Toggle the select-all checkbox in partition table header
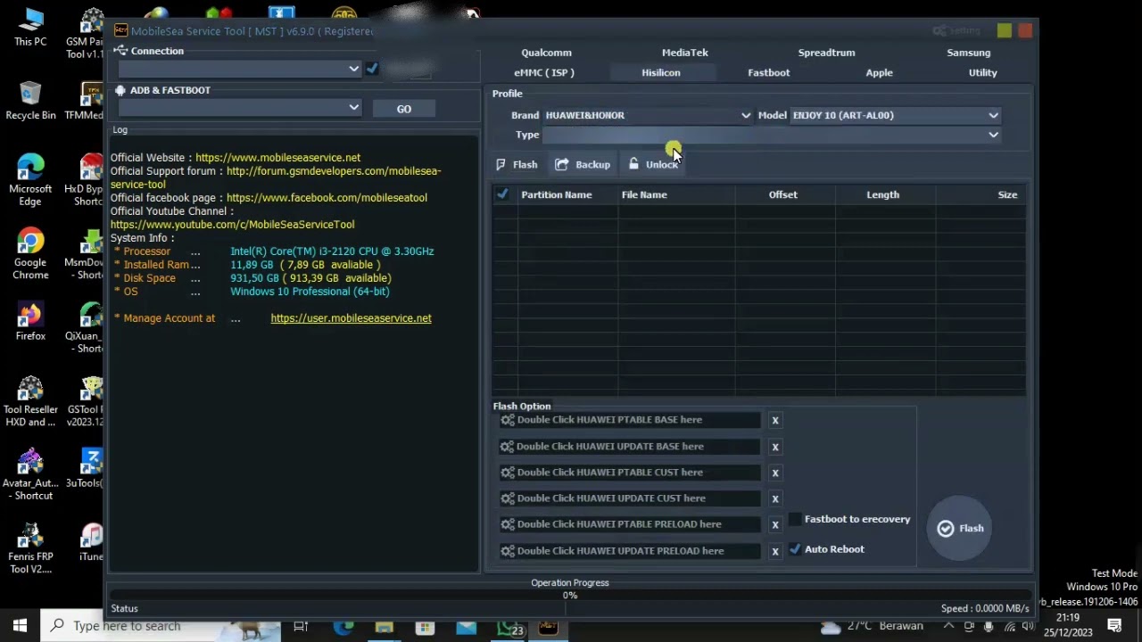Viewport: 1142px width, 642px height. coord(502,194)
